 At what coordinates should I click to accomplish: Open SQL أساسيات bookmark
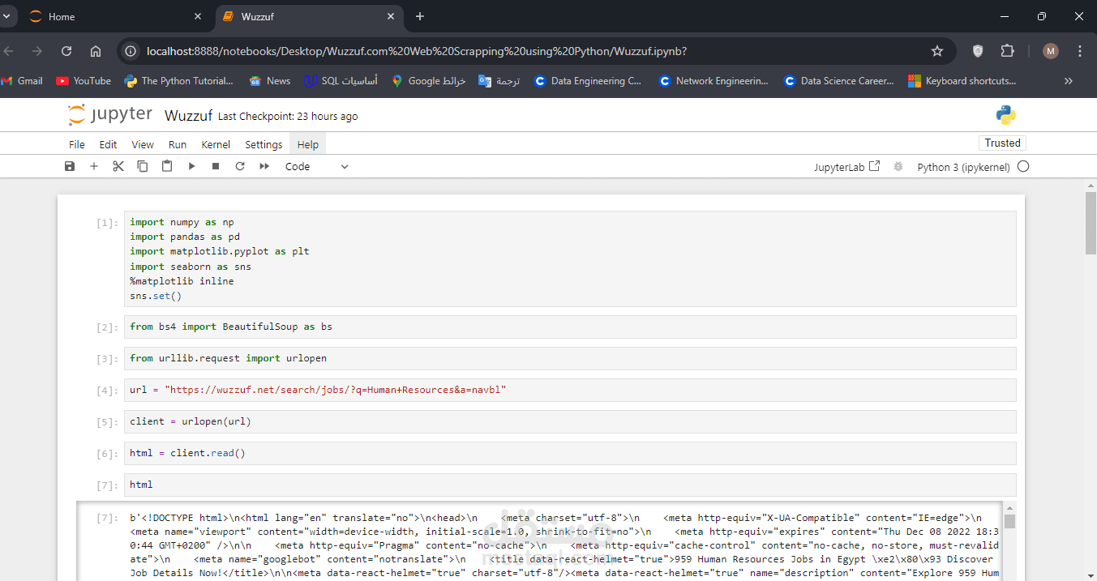(x=341, y=81)
